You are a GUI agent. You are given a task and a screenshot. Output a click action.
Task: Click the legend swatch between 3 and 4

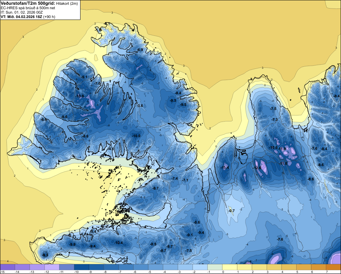click(x=274, y=267)
